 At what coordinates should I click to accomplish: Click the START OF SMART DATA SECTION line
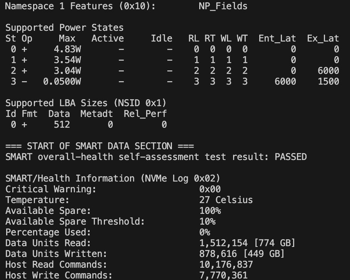pyautogui.click(x=99, y=146)
